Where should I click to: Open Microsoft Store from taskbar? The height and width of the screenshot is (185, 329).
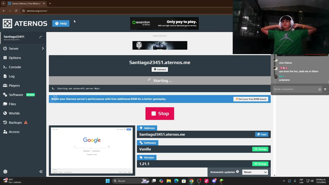point(184,181)
